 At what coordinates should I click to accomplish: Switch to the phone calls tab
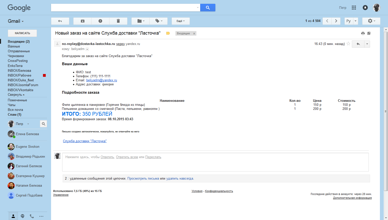tap(32, 216)
